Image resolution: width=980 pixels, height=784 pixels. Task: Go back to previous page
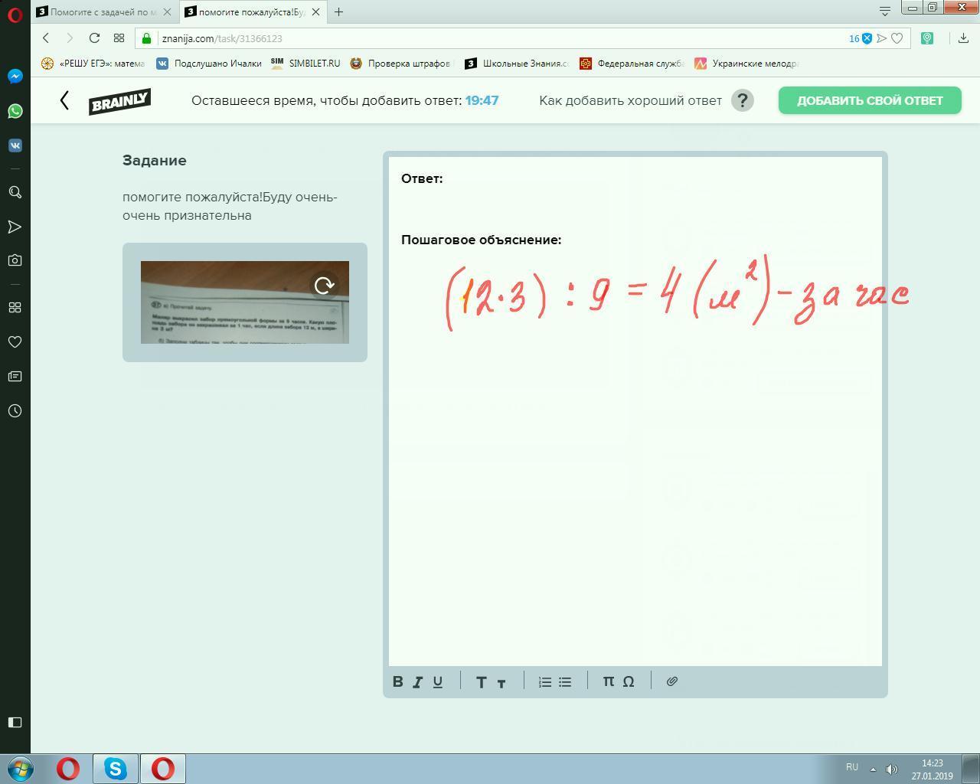46,38
